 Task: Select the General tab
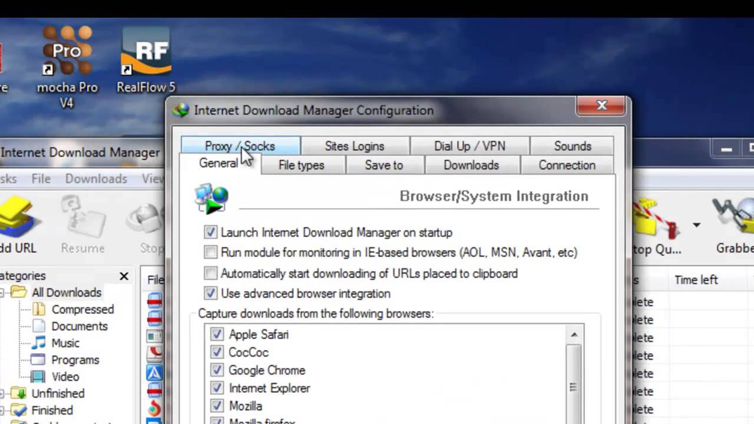(219, 164)
